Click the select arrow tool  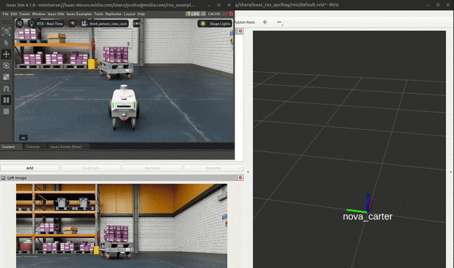click(7, 43)
